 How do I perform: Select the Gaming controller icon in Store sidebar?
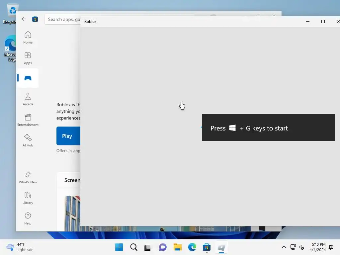(x=28, y=78)
